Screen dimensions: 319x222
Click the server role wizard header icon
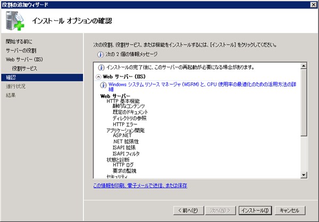point(15,21)
